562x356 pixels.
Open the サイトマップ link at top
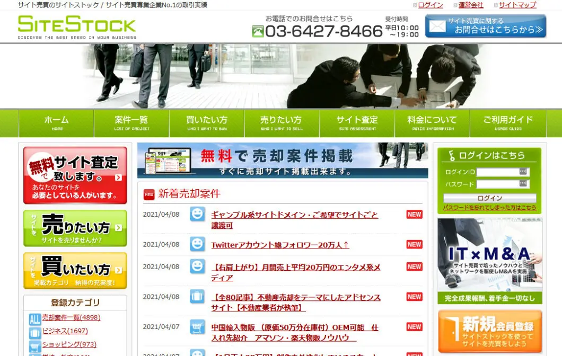click(x=517, y=5)
